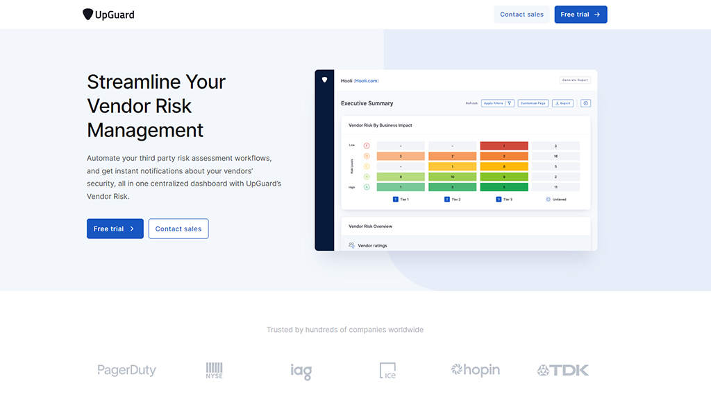Click the Vendor ratings people icon
The height and width of the screenshot is (399, 711).
pyautogui.click(x=351, y=245)
